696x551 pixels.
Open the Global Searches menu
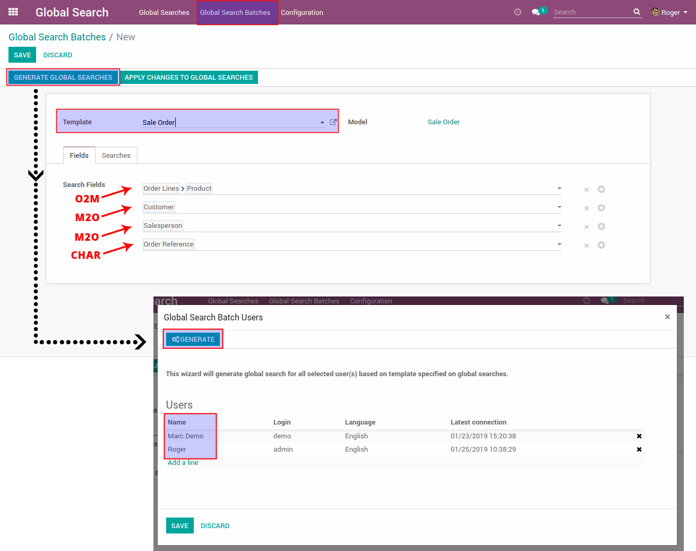[164, 12]
